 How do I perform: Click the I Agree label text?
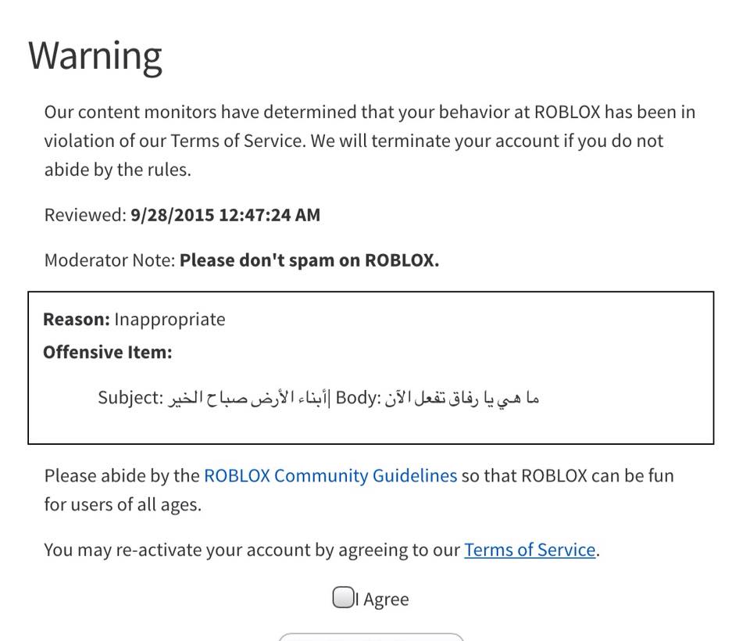coord(382,599)
